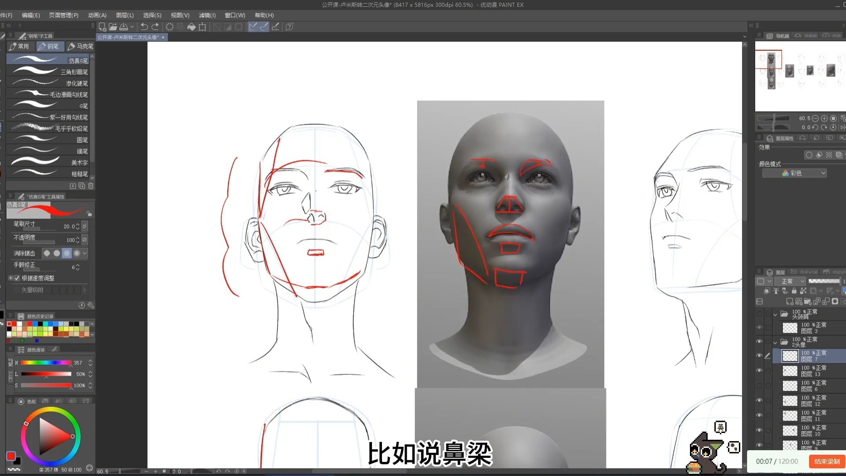
Task: Click the New document icon in the command bar
Action: tap(102, 27)
